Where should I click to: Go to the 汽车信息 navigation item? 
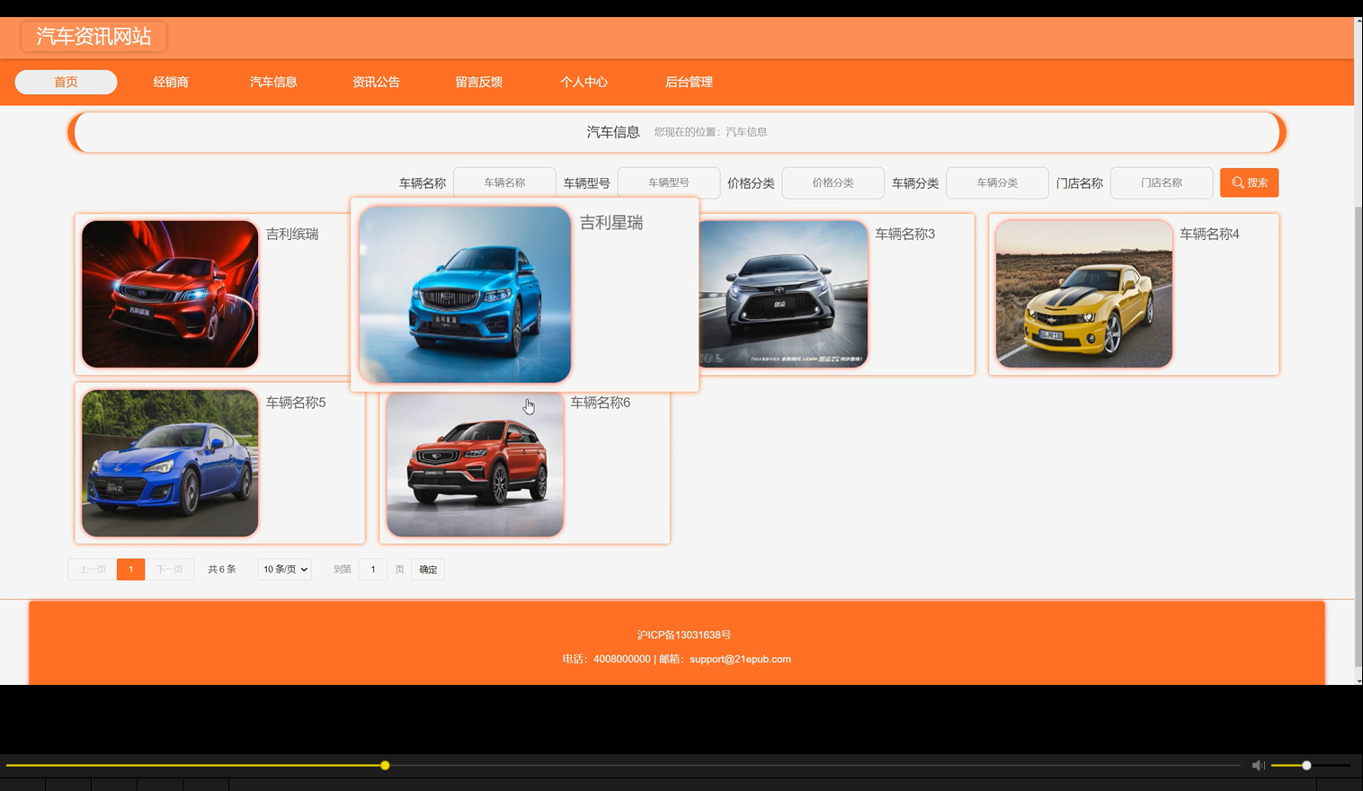[x=273, y=82]
